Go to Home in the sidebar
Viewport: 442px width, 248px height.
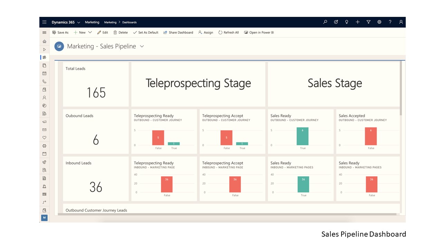point(44,41)
